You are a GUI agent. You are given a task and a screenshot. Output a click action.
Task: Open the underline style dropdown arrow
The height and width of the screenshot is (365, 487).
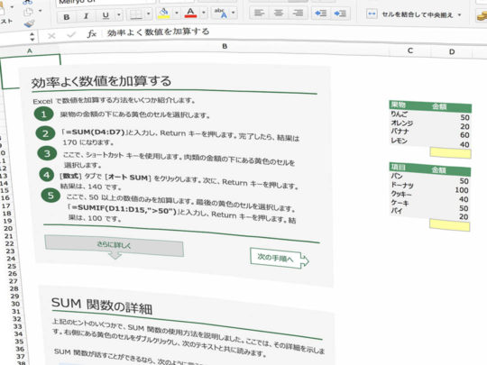pos(119,14)
